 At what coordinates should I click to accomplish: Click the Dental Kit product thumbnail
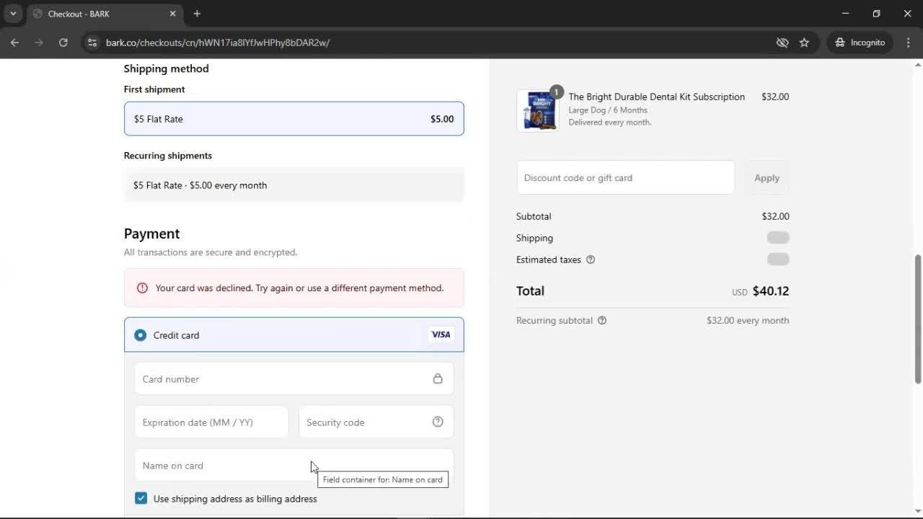[538, 110]
